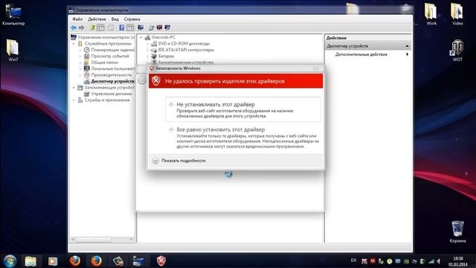Toggle the show/hide console tree toolbar icon
Image resolution: width=476 pixels, height=268 pixels.
tap(100, 28)
